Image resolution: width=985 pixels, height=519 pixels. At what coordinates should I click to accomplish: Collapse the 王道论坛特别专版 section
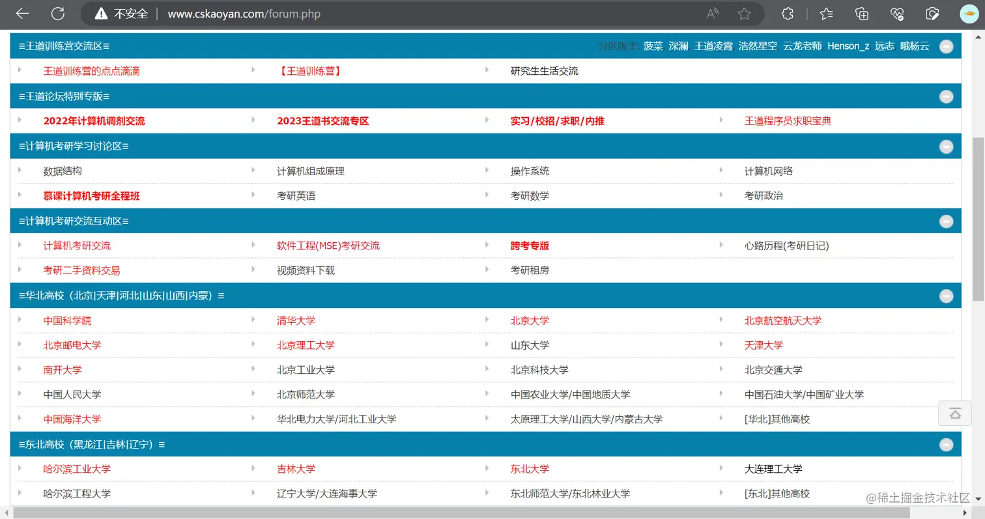point(946,96)
